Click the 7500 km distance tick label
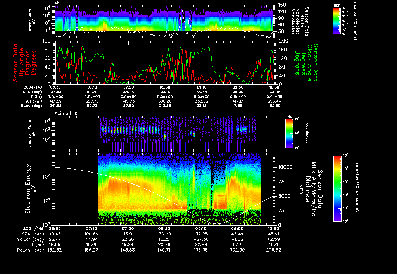The width and height of the screenshot is (397, 274). tap(285, 182)
